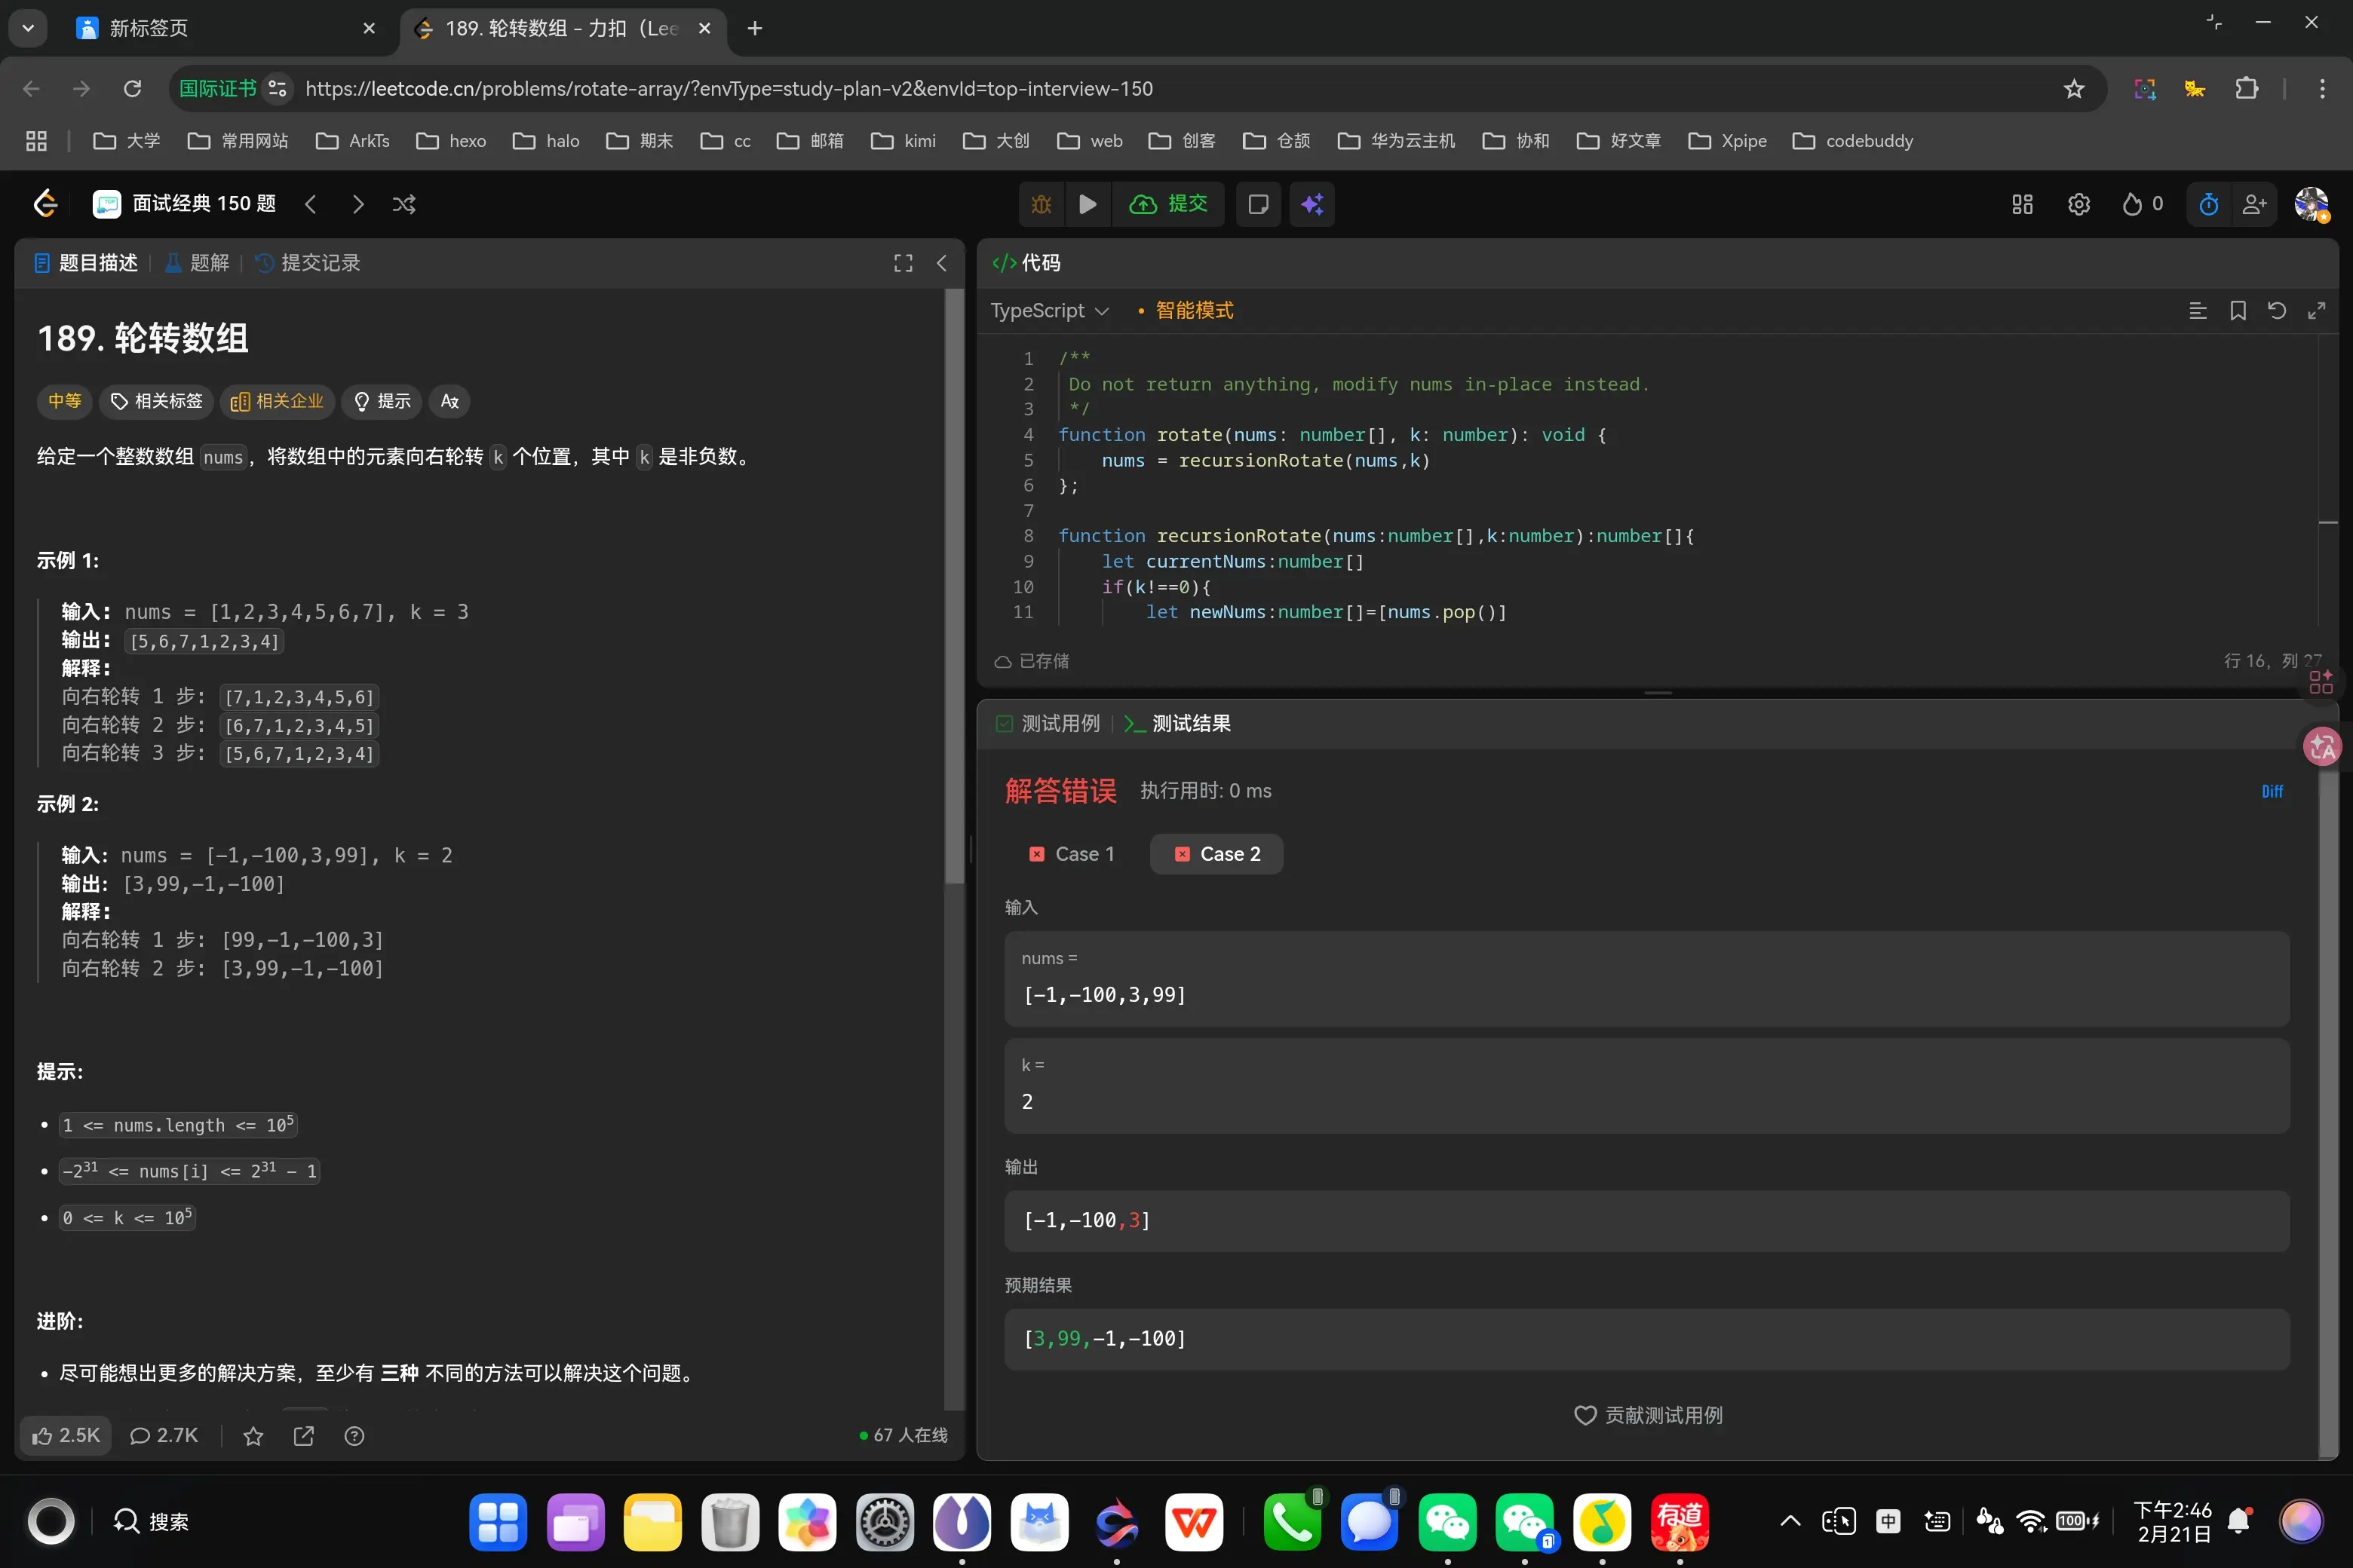Click the AI sparkle assistant icon
Viewport: 2353px width, 1568px height.
[1311, 204]
